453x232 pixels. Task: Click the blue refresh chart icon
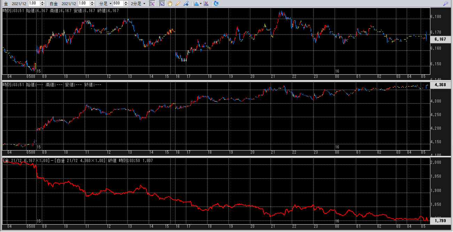point(216,3)
